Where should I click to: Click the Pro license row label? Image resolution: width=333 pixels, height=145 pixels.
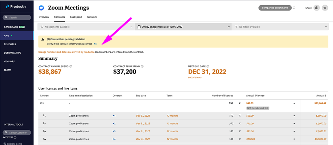[42, 103]
